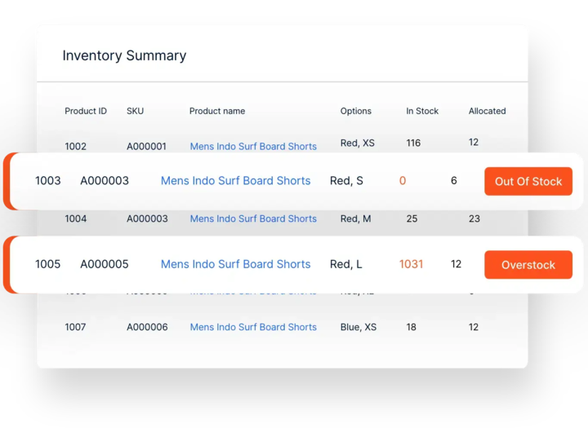
Task: Click SKU A000001 in the first row
Action: click(146, 147)
